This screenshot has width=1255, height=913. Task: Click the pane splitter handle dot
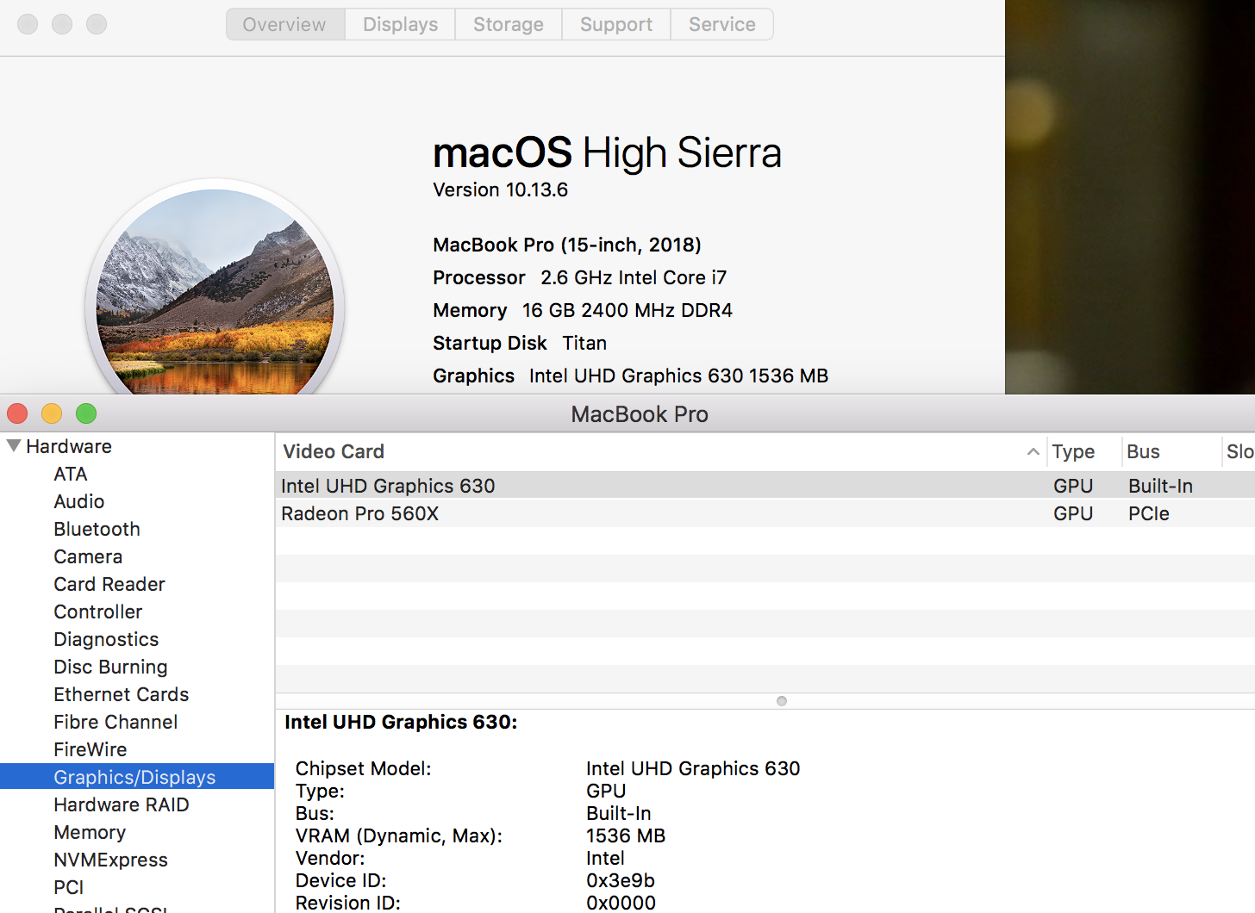[782, 701]
